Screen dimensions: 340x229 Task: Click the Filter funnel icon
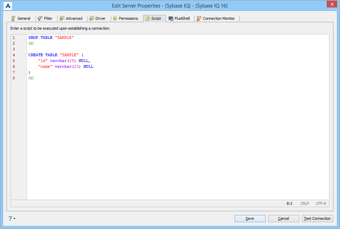click(40, 18)
